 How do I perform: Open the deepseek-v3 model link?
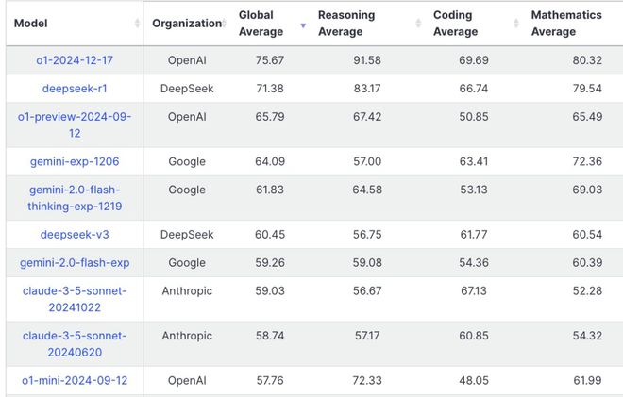tap(75, 235)
